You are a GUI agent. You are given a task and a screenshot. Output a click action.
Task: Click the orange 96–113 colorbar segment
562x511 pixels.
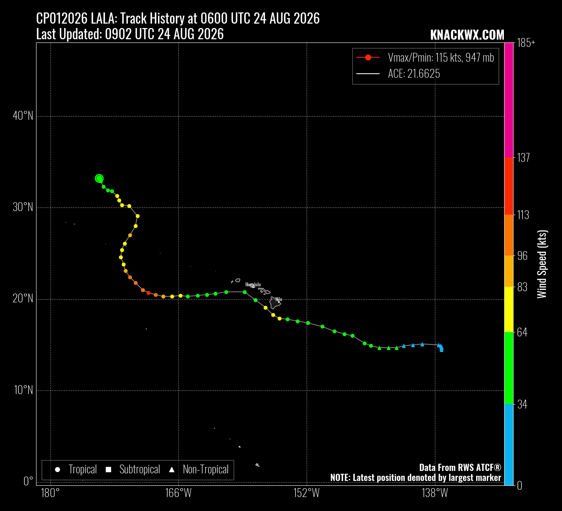509,235
